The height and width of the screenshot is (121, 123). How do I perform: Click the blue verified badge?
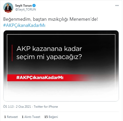coord(34,6)
